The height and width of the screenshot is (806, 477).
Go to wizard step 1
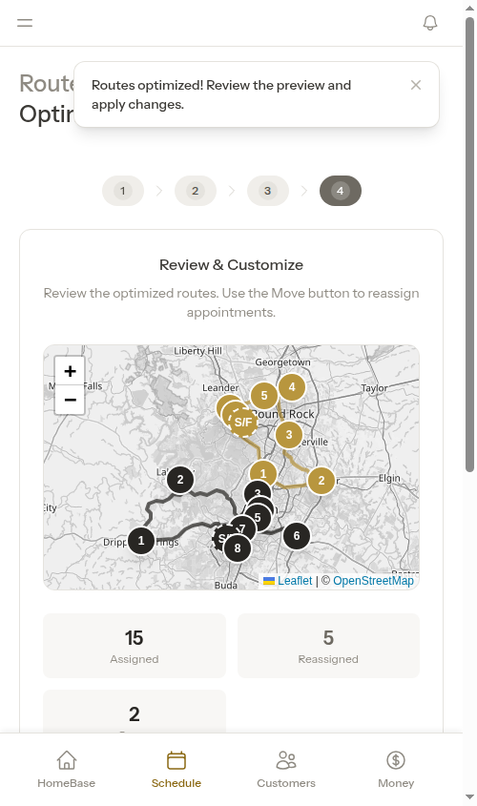[x=123, y=191]
